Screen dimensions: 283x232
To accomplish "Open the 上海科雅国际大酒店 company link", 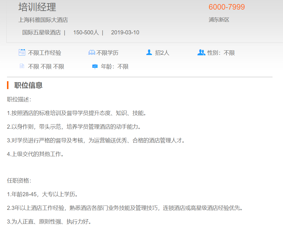I will pyautogui.click(x=43, y=20).
